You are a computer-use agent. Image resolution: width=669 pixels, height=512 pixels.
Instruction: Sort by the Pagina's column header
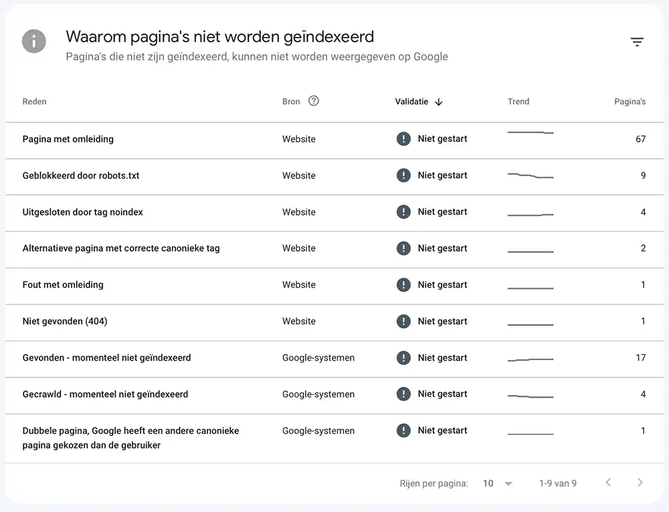tap(630, 102)
